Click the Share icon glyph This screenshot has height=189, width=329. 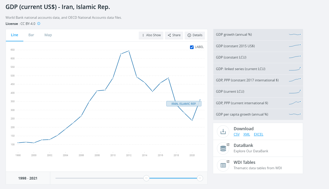(x=169, y=35)
